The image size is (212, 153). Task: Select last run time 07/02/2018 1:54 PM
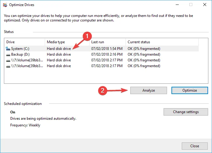107,49
